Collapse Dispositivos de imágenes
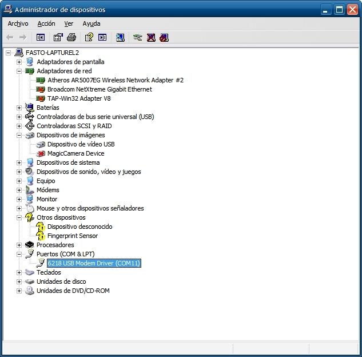 pyautogui.click(x=19, y=135)
